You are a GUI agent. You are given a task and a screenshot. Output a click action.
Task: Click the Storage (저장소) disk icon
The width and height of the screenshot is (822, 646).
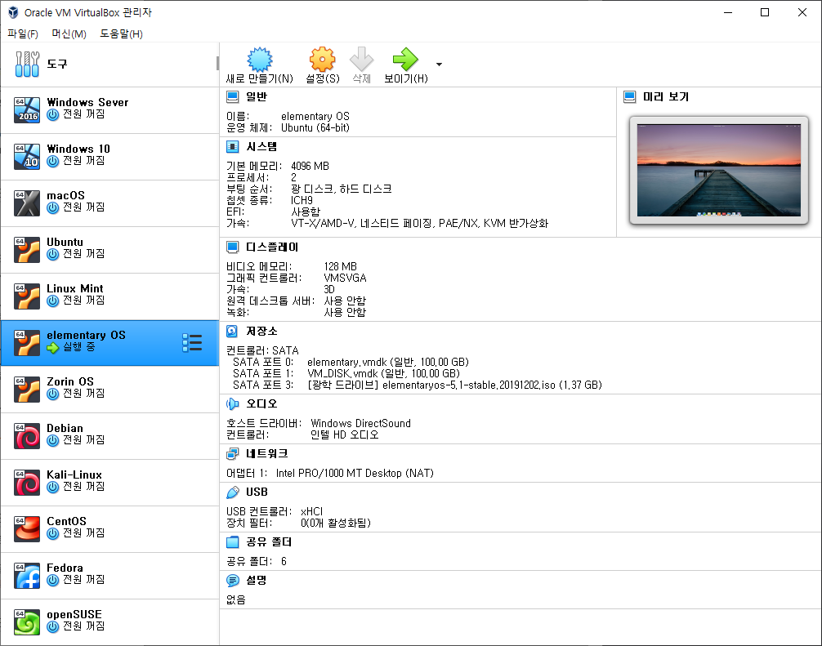coord(232,331)
